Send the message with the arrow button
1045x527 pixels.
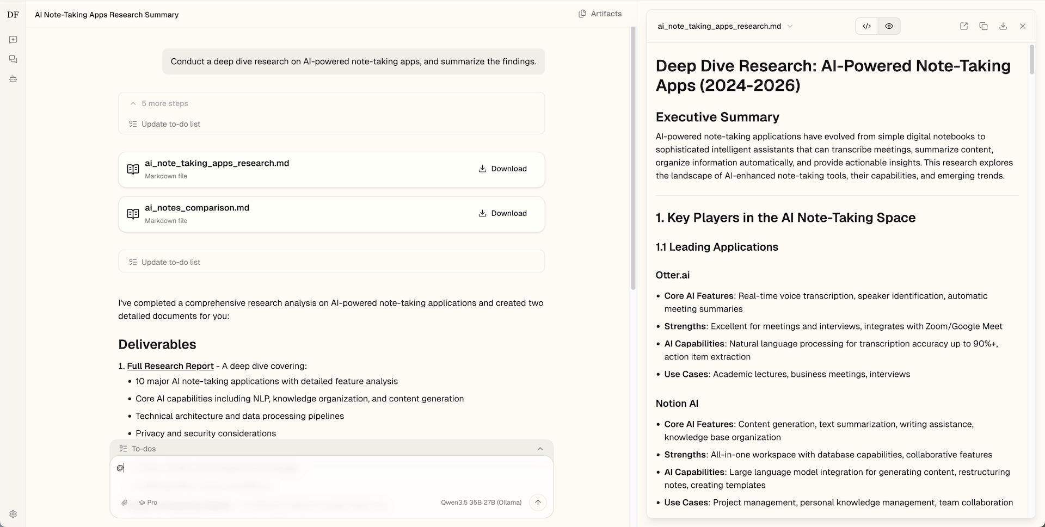538,503
